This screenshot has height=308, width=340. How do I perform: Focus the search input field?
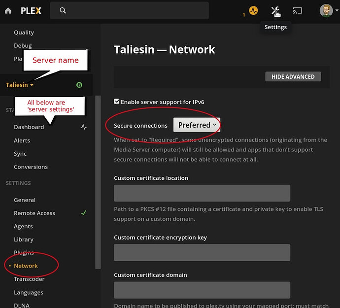coord(130,10)
